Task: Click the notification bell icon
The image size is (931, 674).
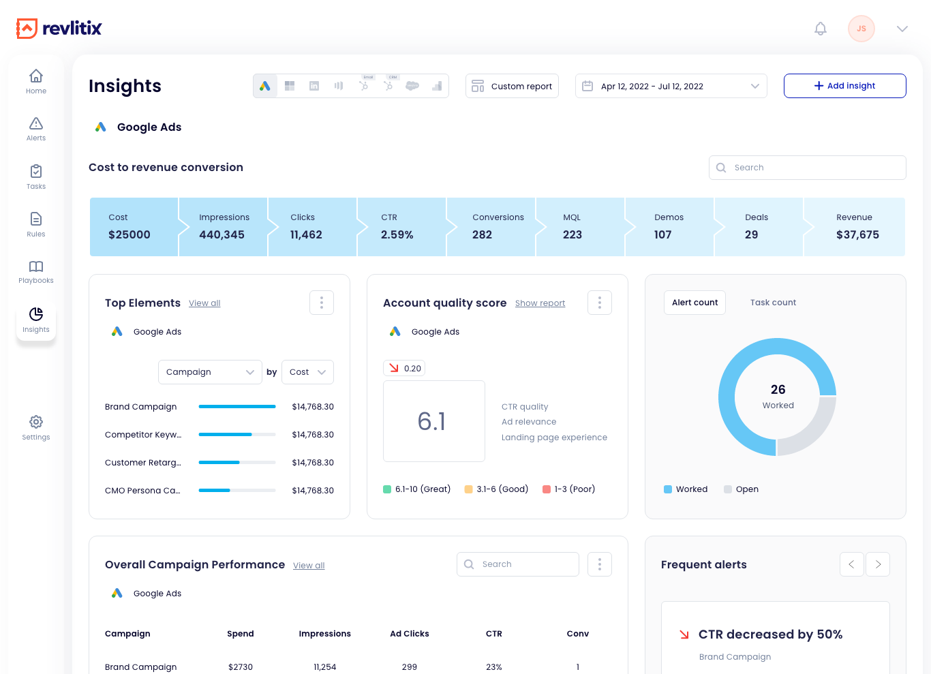Action: 820,29
